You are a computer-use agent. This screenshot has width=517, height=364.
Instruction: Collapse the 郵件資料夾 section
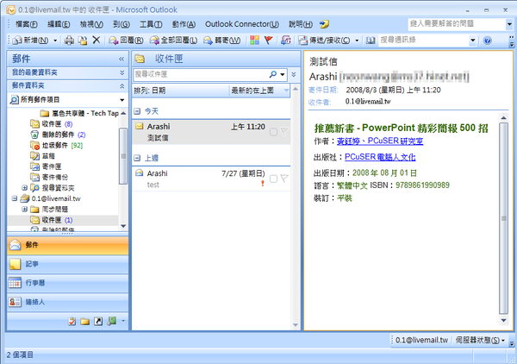point(122,85)
